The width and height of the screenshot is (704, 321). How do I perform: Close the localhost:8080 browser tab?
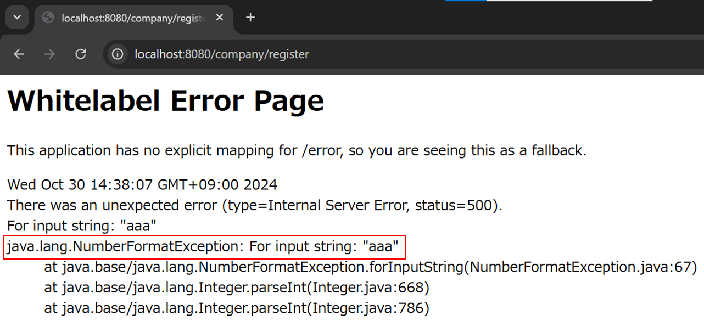coord(220,18)
